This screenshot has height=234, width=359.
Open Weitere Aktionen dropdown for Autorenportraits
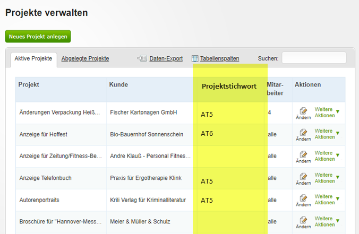327,200
